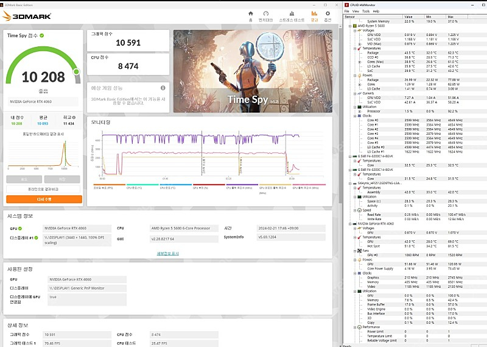Click info icon on estimated game performance card
The width and height of the screenshot is (487, 347).
(163, 88)
